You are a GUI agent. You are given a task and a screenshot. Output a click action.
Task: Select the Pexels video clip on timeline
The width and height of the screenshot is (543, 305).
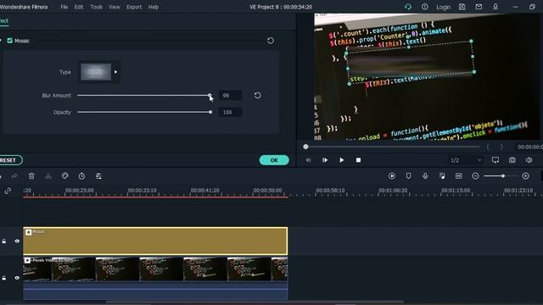155,278
